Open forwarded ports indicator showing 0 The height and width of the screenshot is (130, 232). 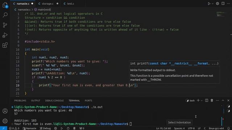(x=82, y=129)
